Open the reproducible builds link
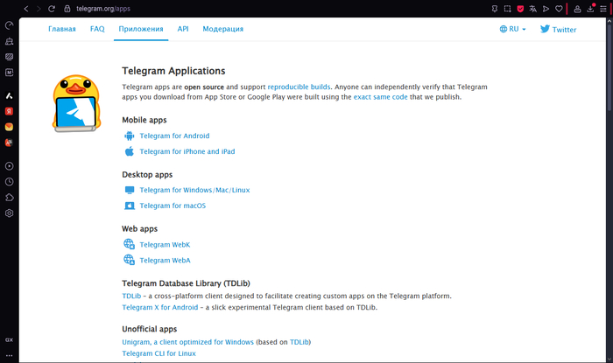The image size is (613, 363). 299,87
